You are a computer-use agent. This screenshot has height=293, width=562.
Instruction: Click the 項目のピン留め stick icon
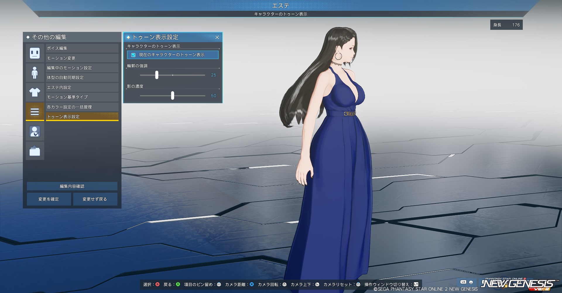(x=219, y=284)
